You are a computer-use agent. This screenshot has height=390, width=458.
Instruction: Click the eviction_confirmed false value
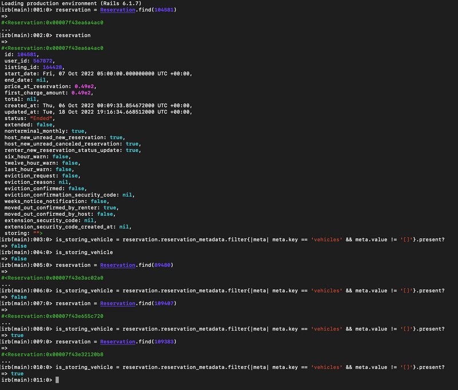pyautogui.click(x=76, y=188)
